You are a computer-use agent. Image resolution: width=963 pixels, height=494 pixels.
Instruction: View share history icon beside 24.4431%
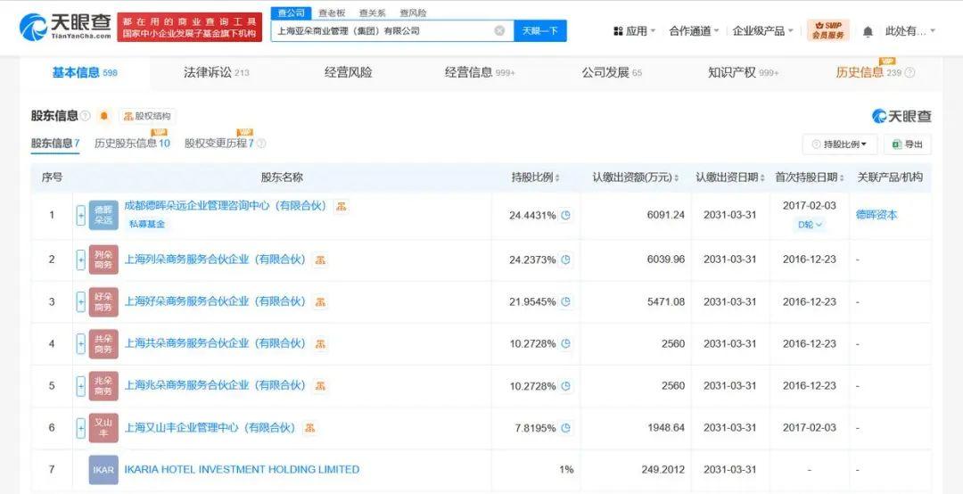click(566, 215)
